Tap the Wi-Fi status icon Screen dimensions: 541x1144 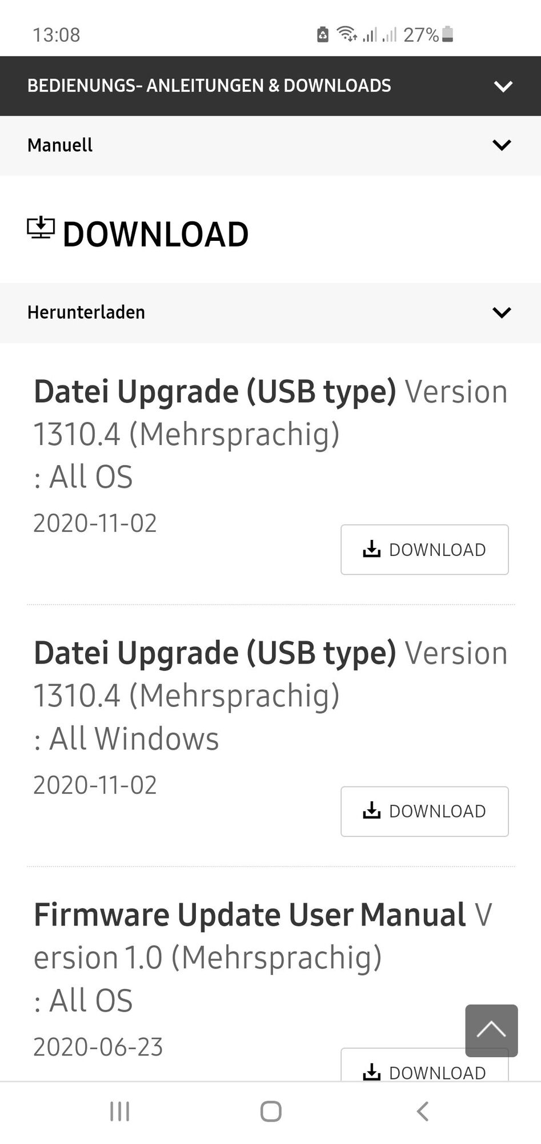point(347,34)
